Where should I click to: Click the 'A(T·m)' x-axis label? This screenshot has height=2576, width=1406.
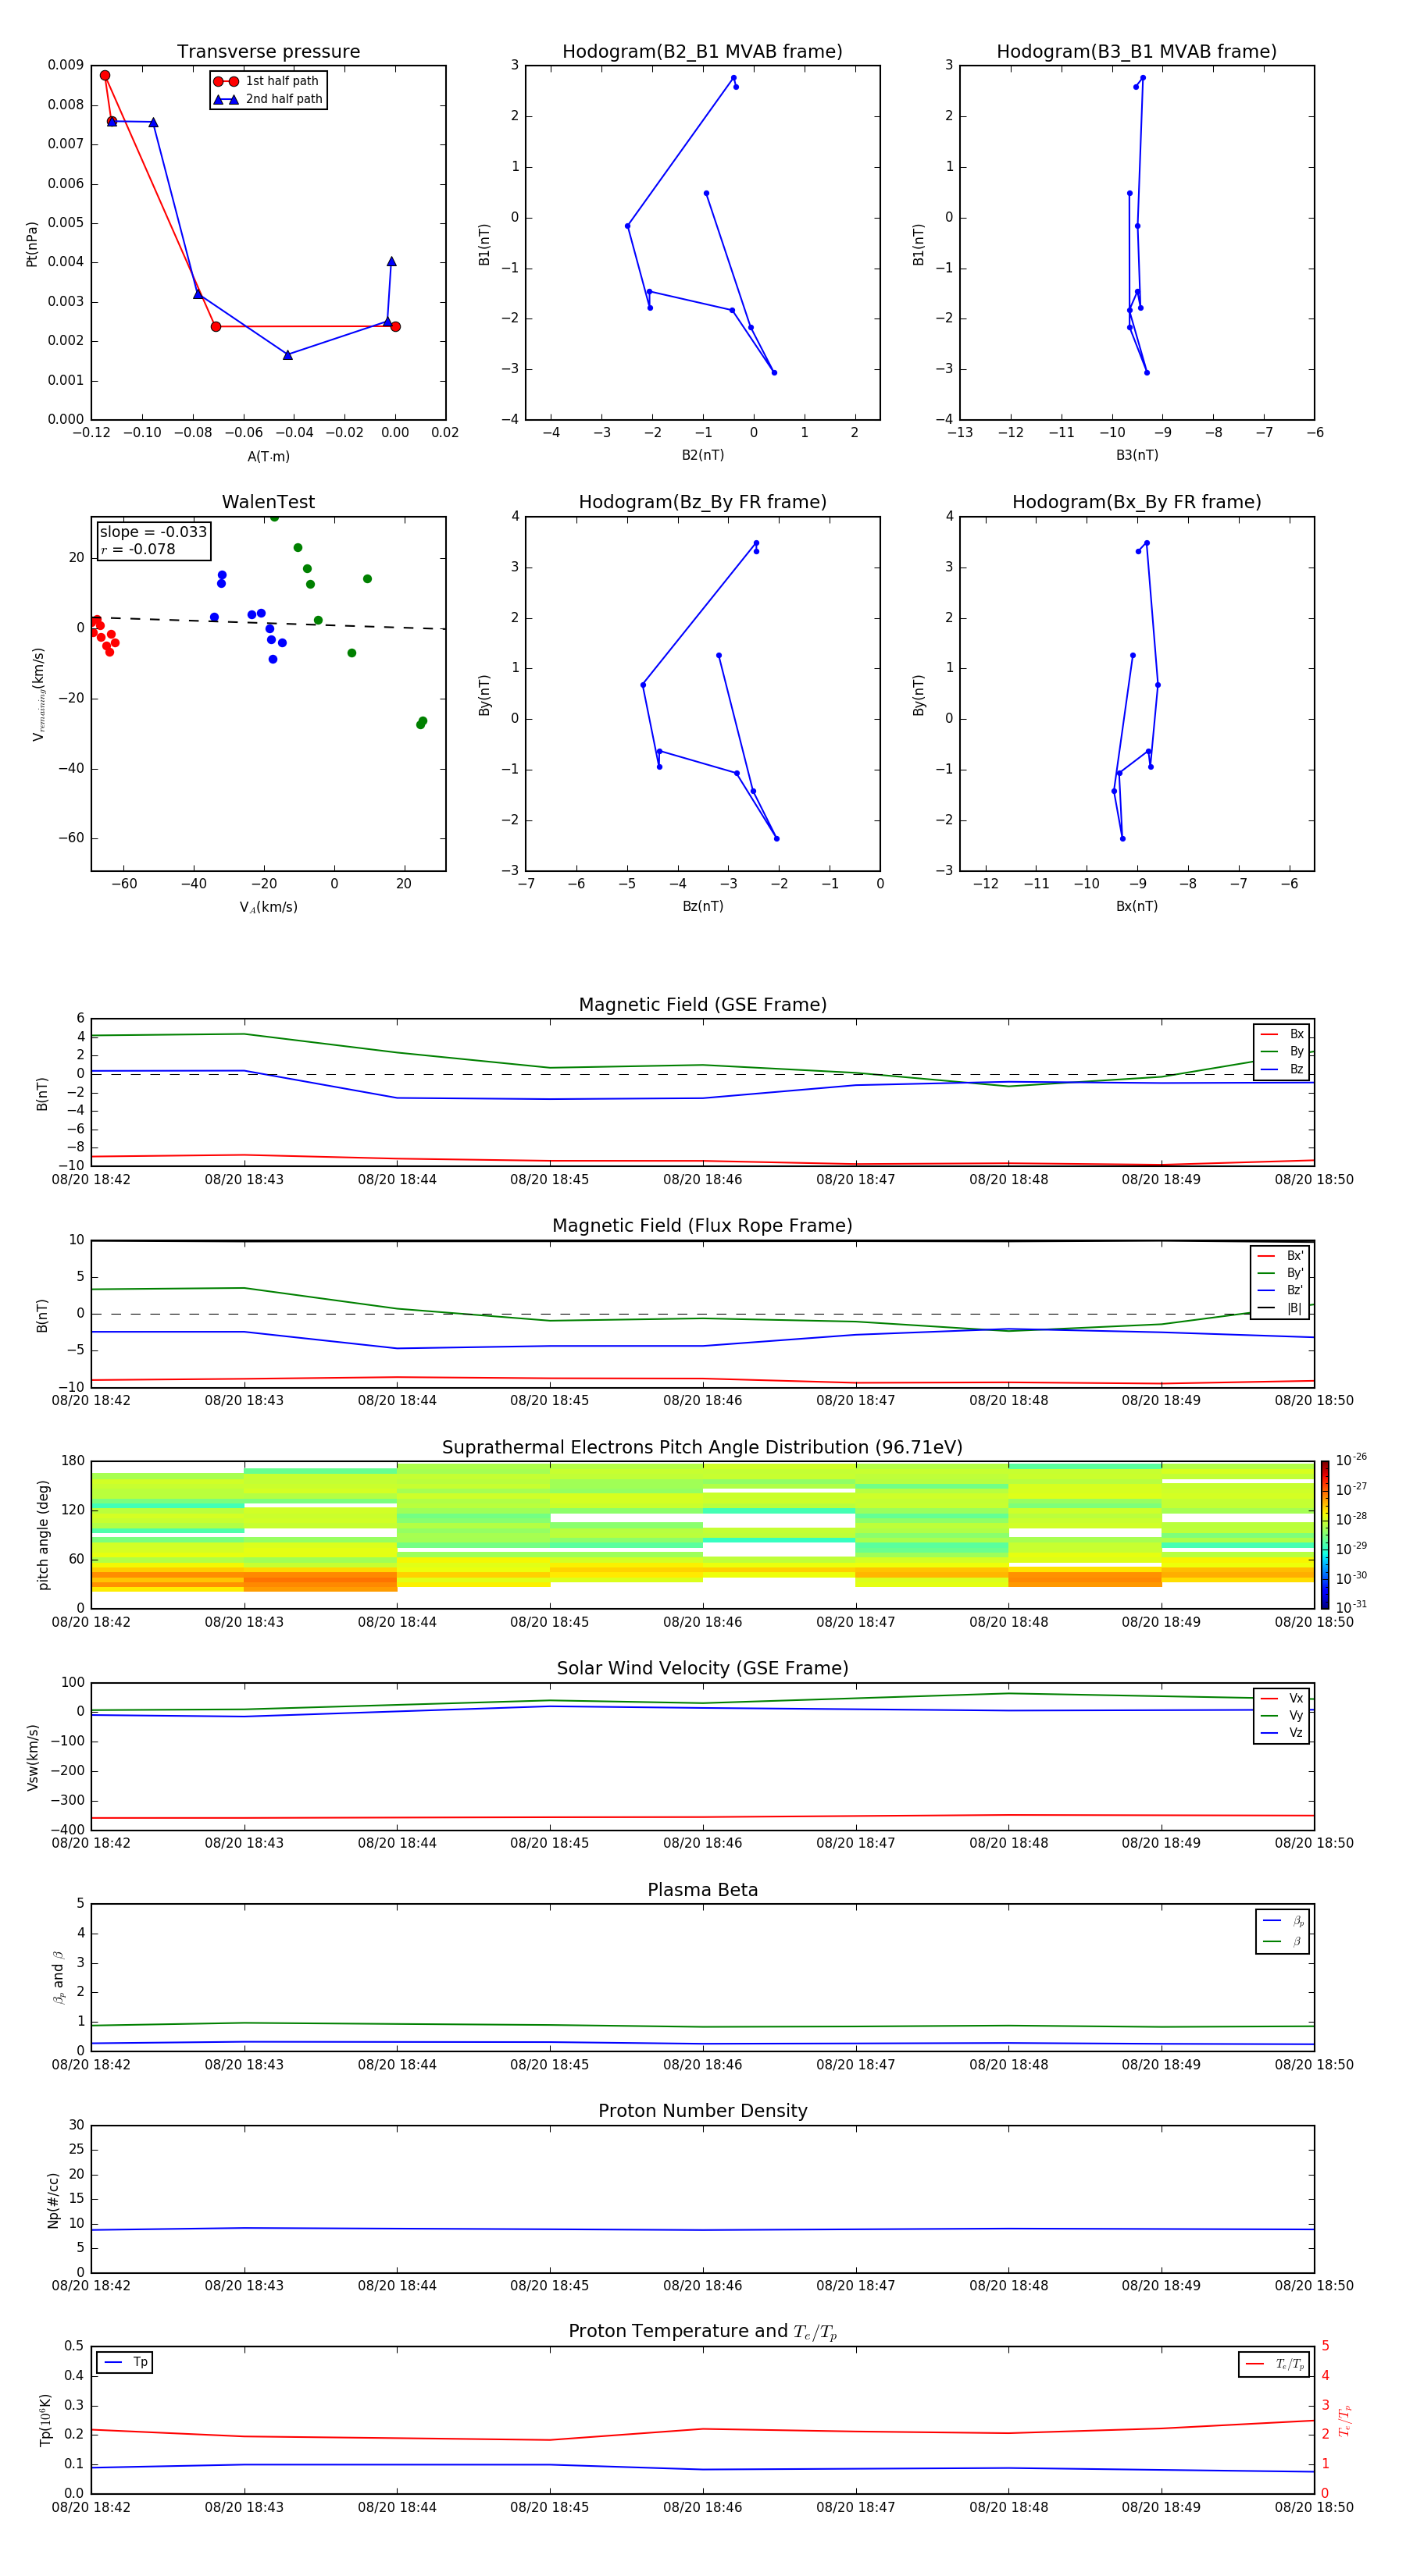[268, 456]
